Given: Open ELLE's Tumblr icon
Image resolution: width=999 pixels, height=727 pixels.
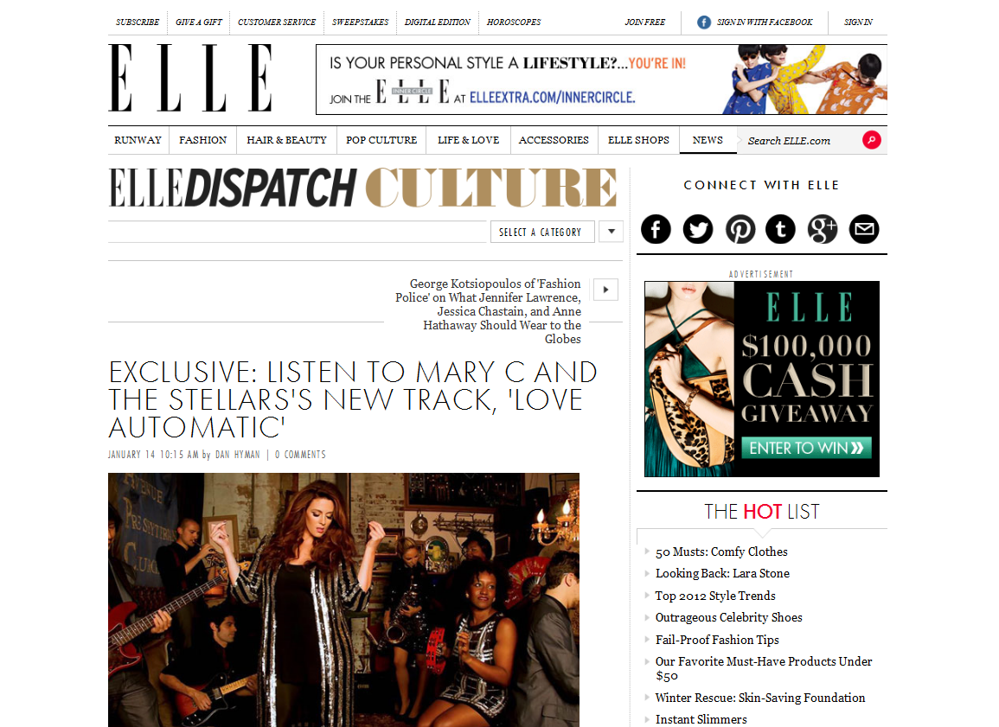Looking at the screenshot, I should [x=780, y=229].
